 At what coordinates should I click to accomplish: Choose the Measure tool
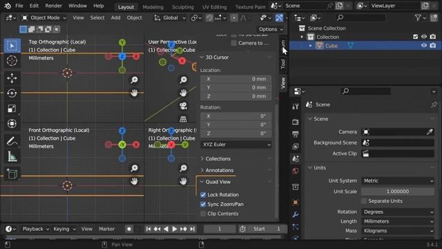click(12, 156)
